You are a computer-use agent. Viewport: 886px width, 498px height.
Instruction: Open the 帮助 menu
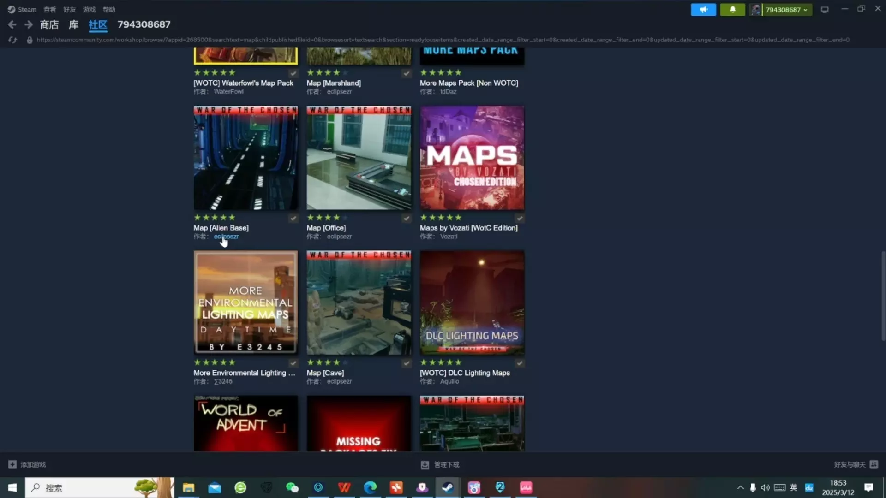pyautogui.click(x=109, y=9)
